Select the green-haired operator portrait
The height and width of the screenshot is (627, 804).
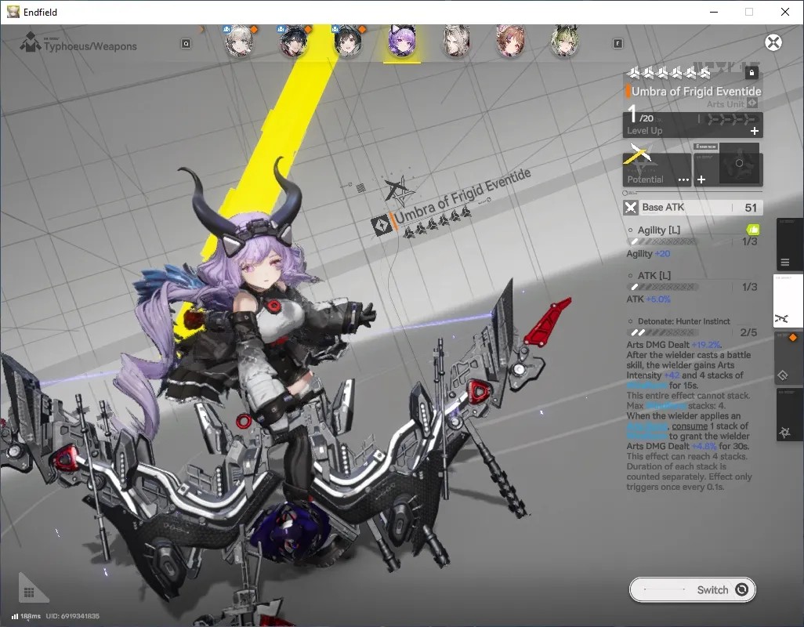564,41
